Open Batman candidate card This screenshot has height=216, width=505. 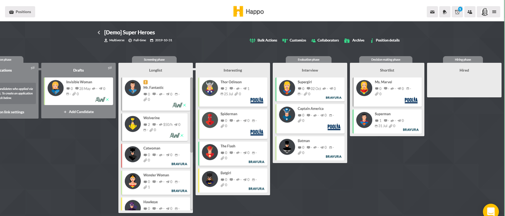pos(310,148)
